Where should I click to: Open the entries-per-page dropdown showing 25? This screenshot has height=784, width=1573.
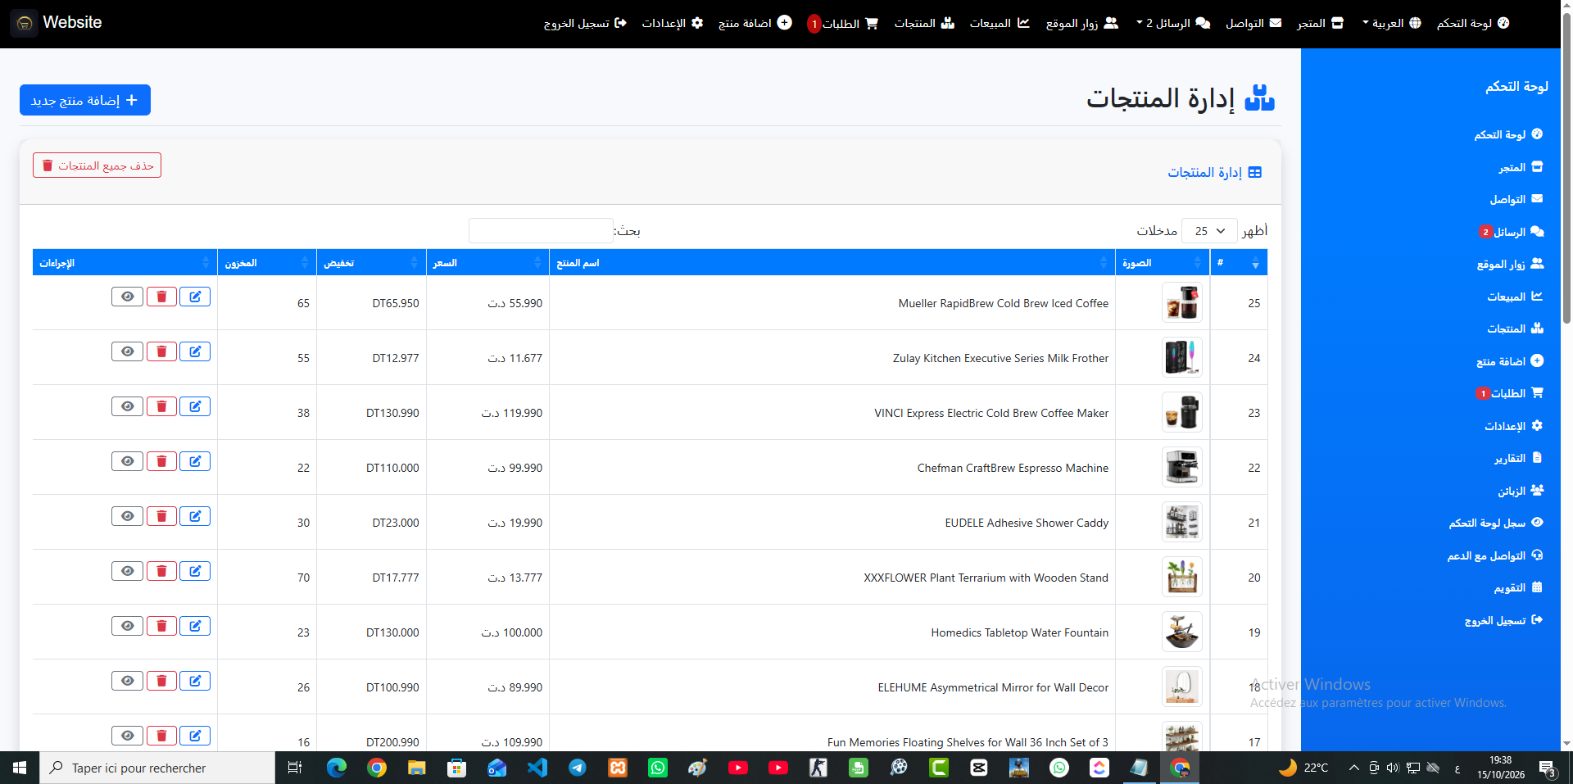point(1209,231)
